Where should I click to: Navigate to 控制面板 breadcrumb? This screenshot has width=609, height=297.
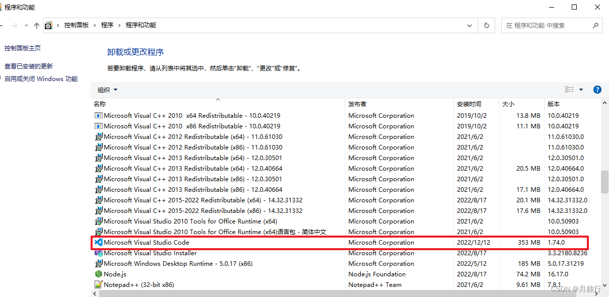[x=77, y=25]
